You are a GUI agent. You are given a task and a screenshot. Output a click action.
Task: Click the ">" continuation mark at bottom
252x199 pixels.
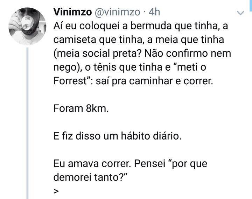point(56,191)
